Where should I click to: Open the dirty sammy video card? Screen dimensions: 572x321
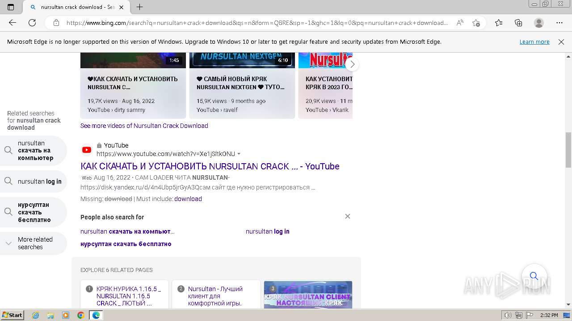pos(133,86)
